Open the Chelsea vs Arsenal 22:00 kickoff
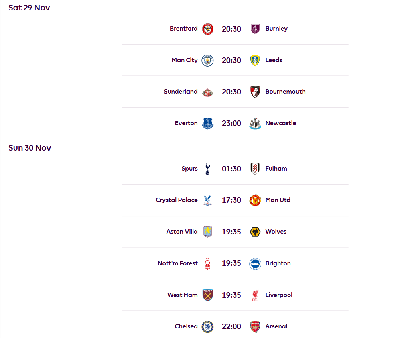Viewport: 396px width, 338px height. pyautogui.click(x=232, y=327)
